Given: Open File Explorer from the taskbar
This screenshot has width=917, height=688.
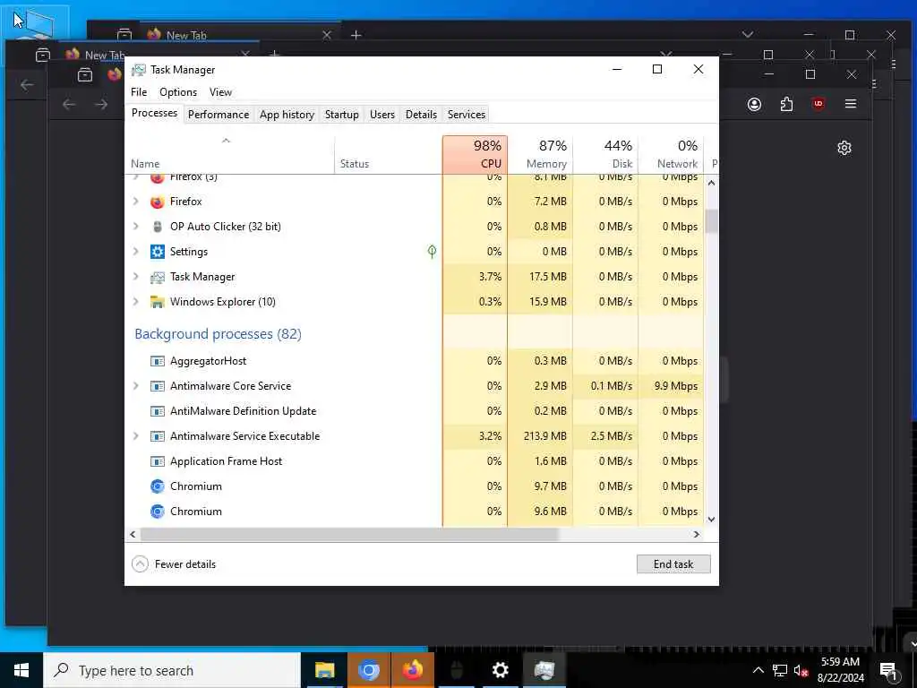Looking at the screenshot, I should tap(324, 670).
